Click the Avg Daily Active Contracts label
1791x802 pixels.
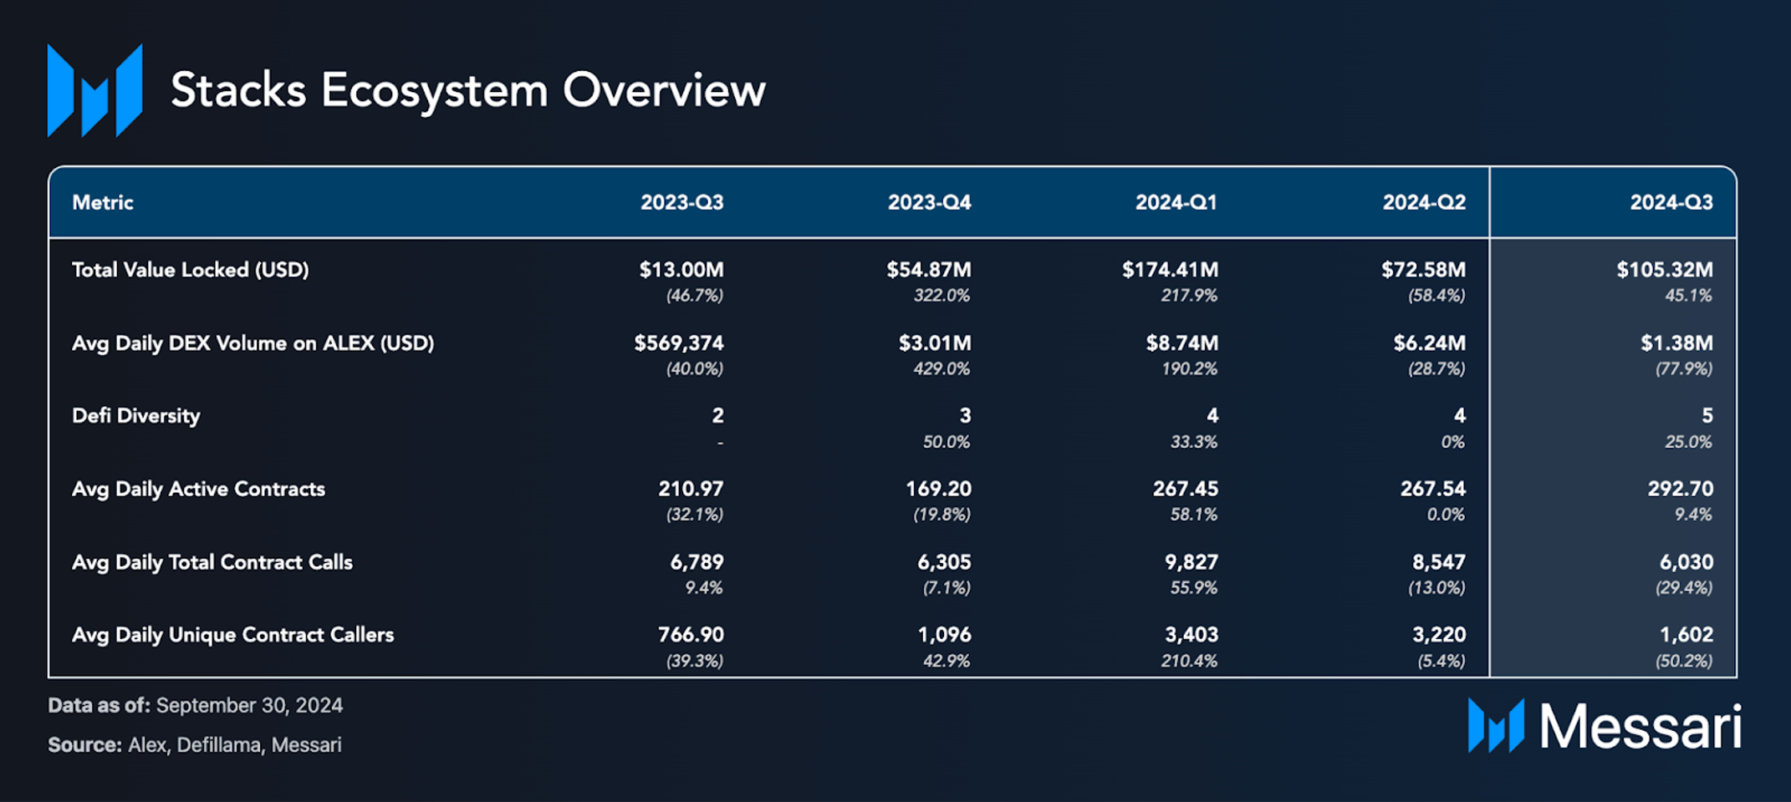click(199, 490)
